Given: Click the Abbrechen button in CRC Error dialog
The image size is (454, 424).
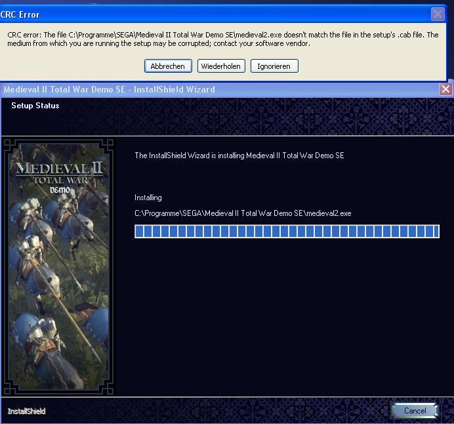Looking at the screenshot, I should pos(168,66).
